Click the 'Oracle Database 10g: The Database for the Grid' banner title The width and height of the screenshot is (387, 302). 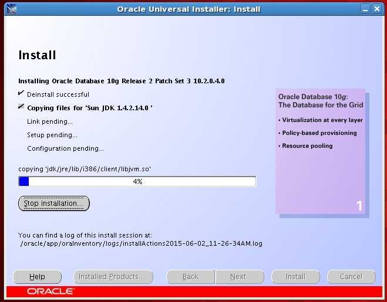tap(321, 101)
